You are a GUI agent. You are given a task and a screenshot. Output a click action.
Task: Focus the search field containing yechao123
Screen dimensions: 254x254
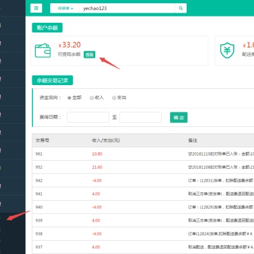pos(127,8)
